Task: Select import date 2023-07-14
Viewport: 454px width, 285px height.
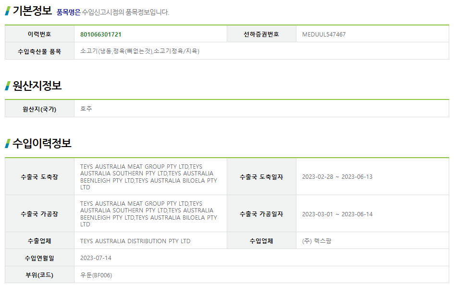Action: [96, 258]
